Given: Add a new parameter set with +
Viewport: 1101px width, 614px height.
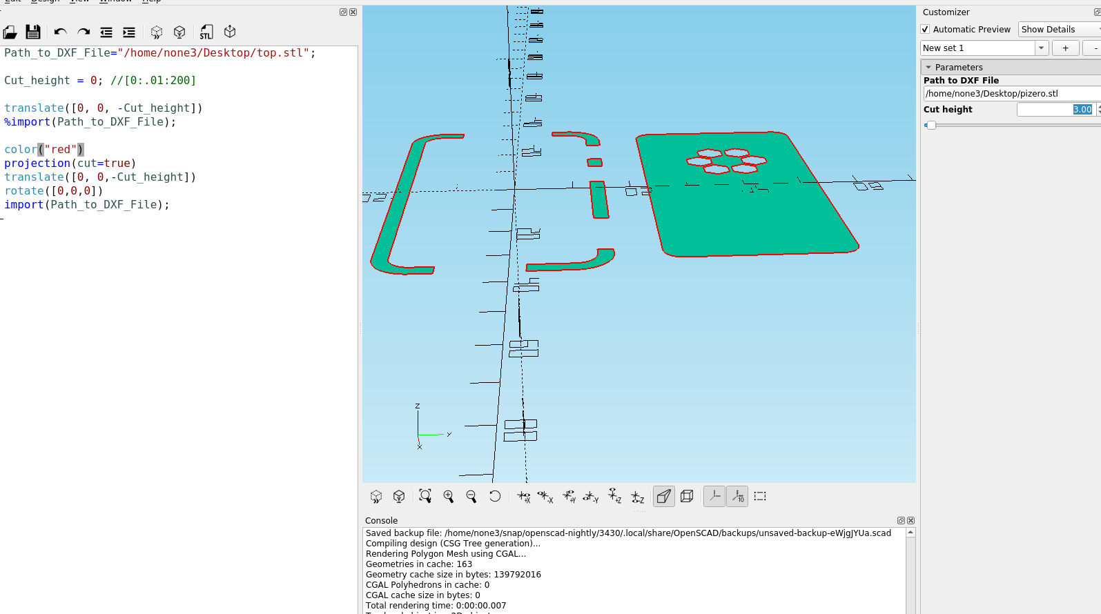Looking at the screenshot, I should [1066, 48].
